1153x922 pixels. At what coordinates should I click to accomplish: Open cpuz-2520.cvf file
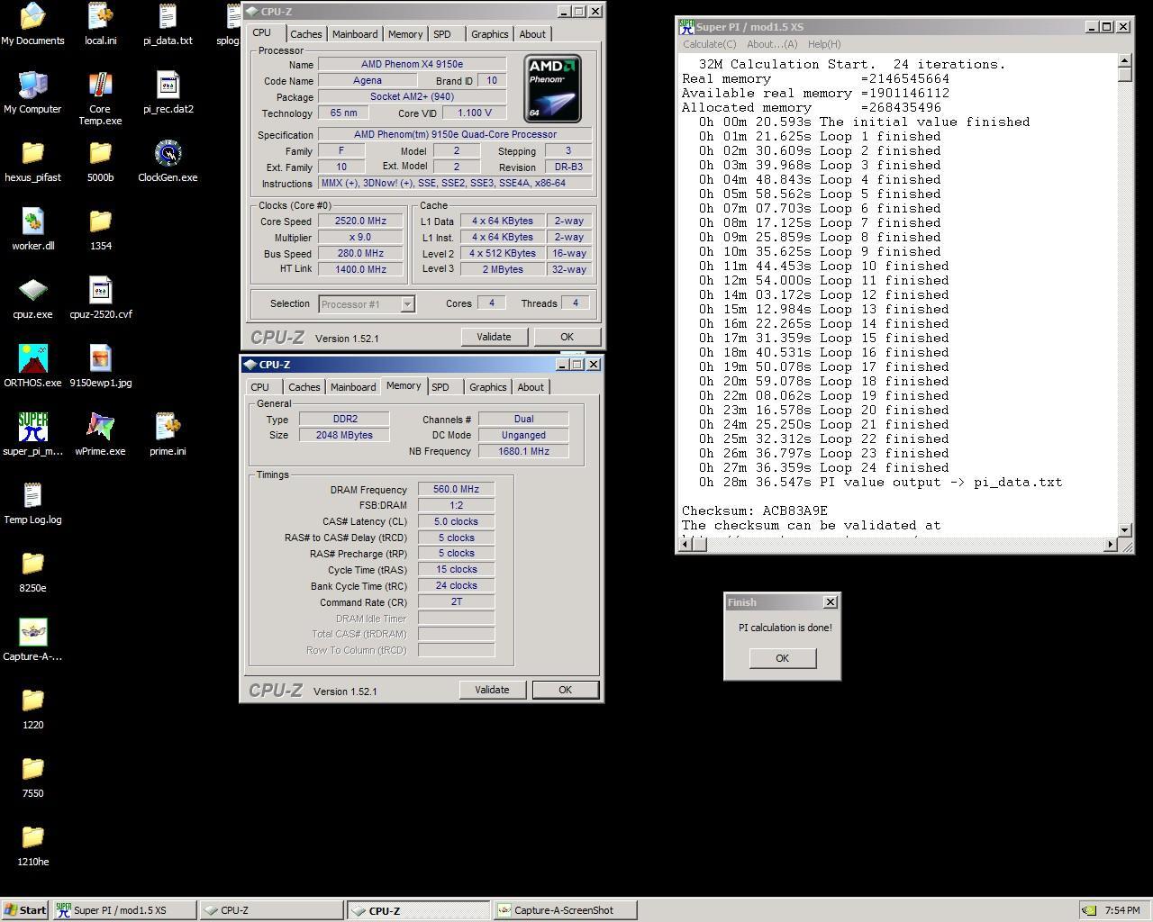(100, 298)
